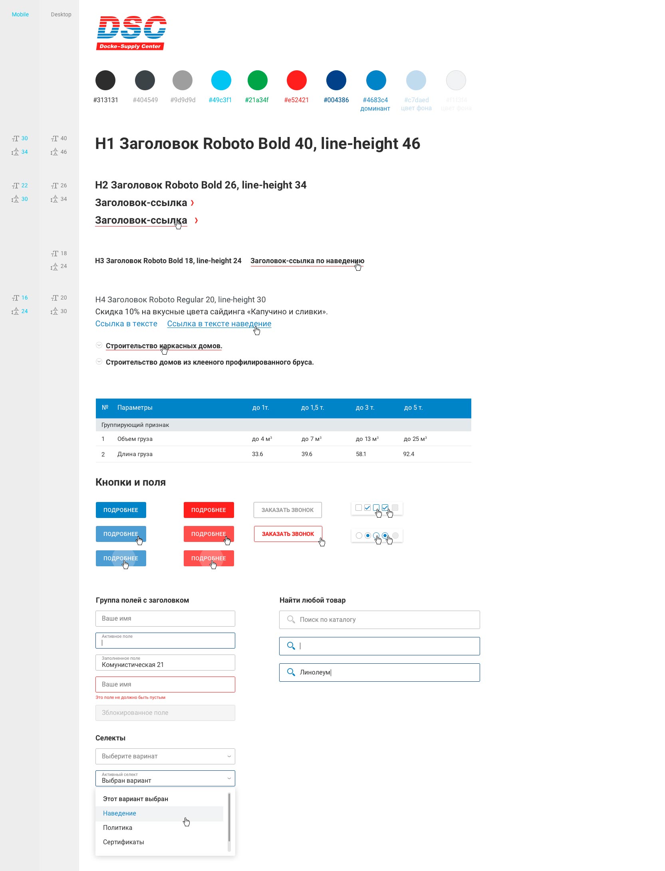Pick the #004386 navy color swatch
This screenshot has width=665, height=871.
tap(336, 80)
